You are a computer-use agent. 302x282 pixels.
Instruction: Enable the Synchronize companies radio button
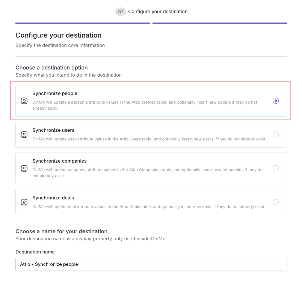tap(276, 168)
